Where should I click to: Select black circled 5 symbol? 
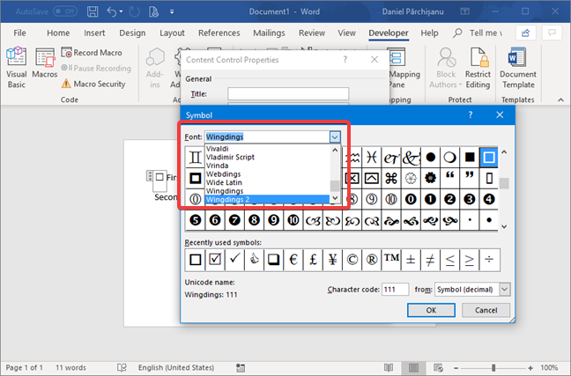pyautogui.click(x=196, y=220)
